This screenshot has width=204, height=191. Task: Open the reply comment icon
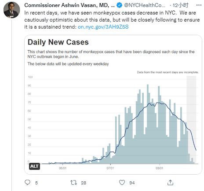point(27,183)
